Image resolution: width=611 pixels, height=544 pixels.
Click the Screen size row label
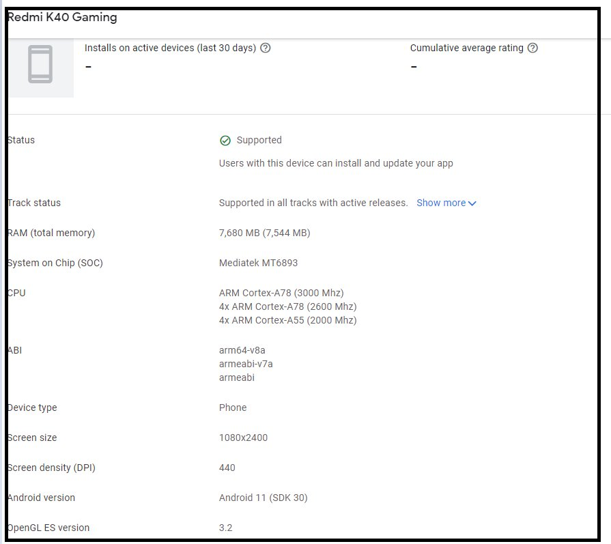coord(32,438)
